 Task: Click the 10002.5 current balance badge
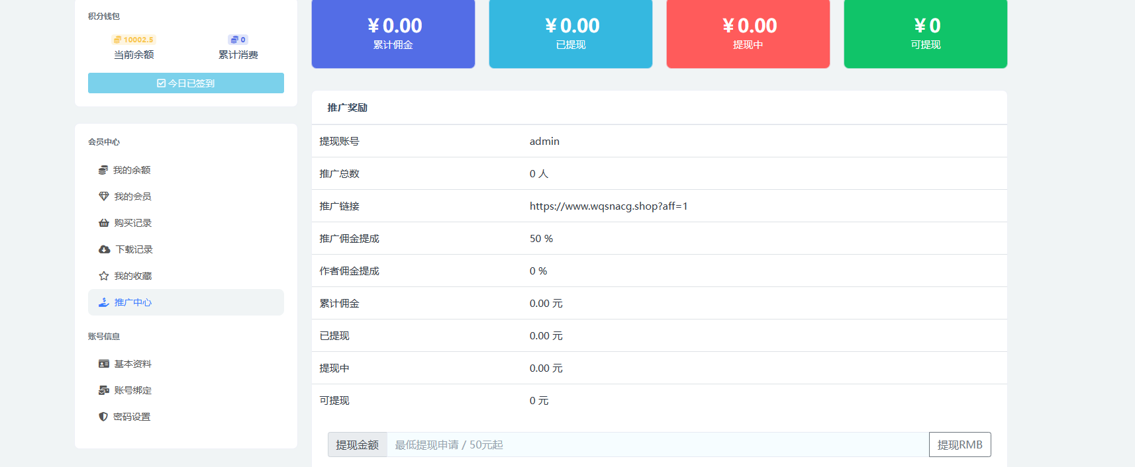[x=134, y=40]
